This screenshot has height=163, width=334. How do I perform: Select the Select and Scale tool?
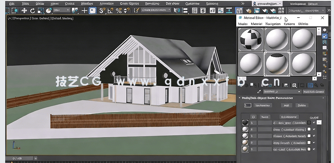40,10
